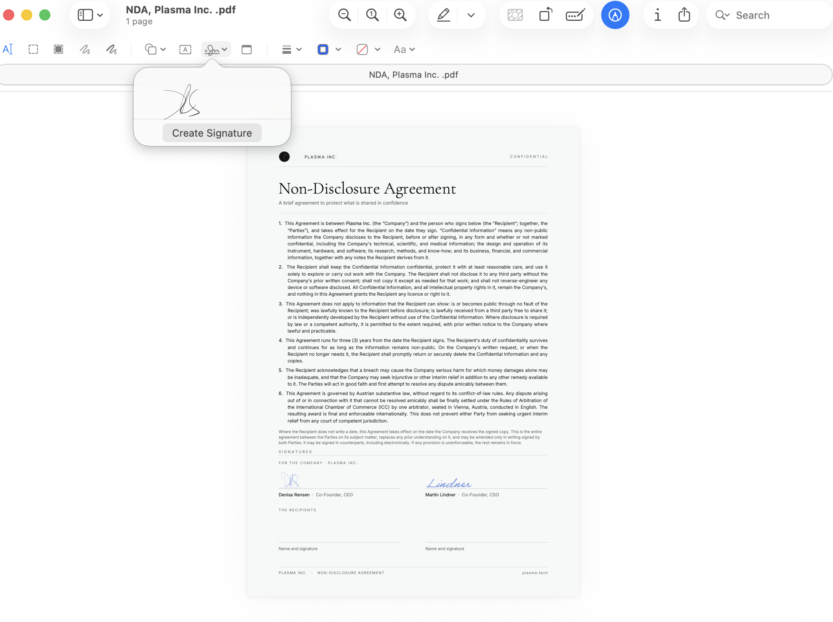Select the Sketch drawing tool
This screenshot has height=622, width=833.
[x=85, y=49]
